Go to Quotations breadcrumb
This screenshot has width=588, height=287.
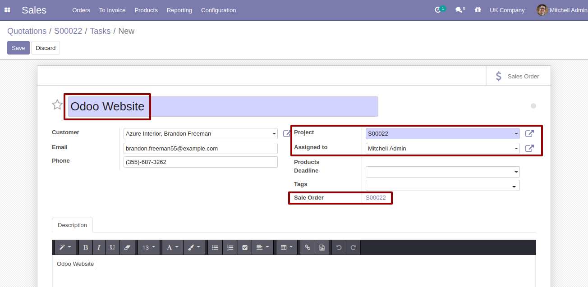27,31
